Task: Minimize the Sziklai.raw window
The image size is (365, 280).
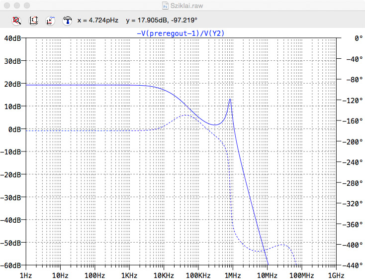Action: [x=17, y=5]
